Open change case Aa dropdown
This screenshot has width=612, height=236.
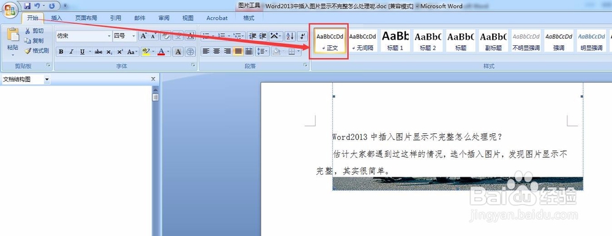[132, 52]
